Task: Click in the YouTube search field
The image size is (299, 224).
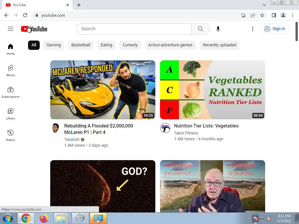Action: (134, 29)
